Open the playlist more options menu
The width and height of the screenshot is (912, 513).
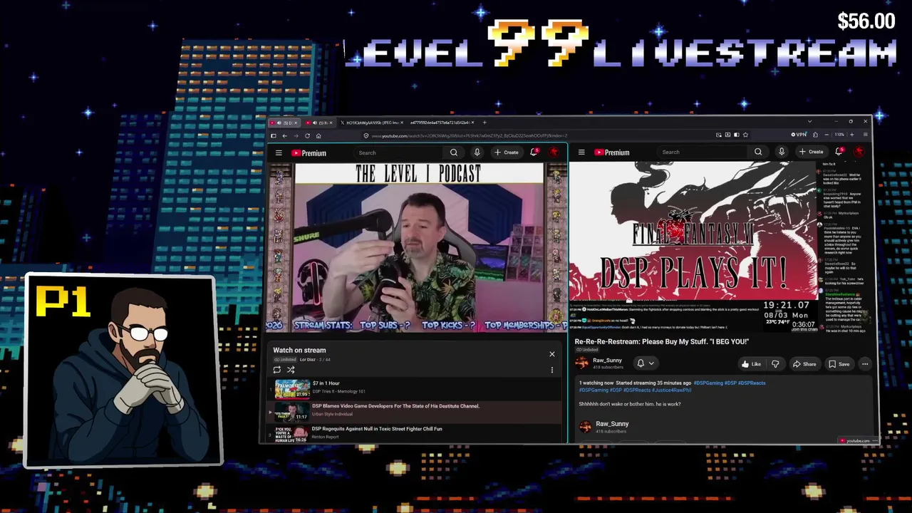click(551, 370)
